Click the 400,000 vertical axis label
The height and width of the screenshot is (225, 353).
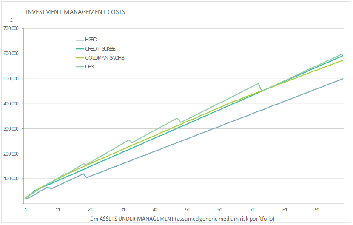coord(11,104)
